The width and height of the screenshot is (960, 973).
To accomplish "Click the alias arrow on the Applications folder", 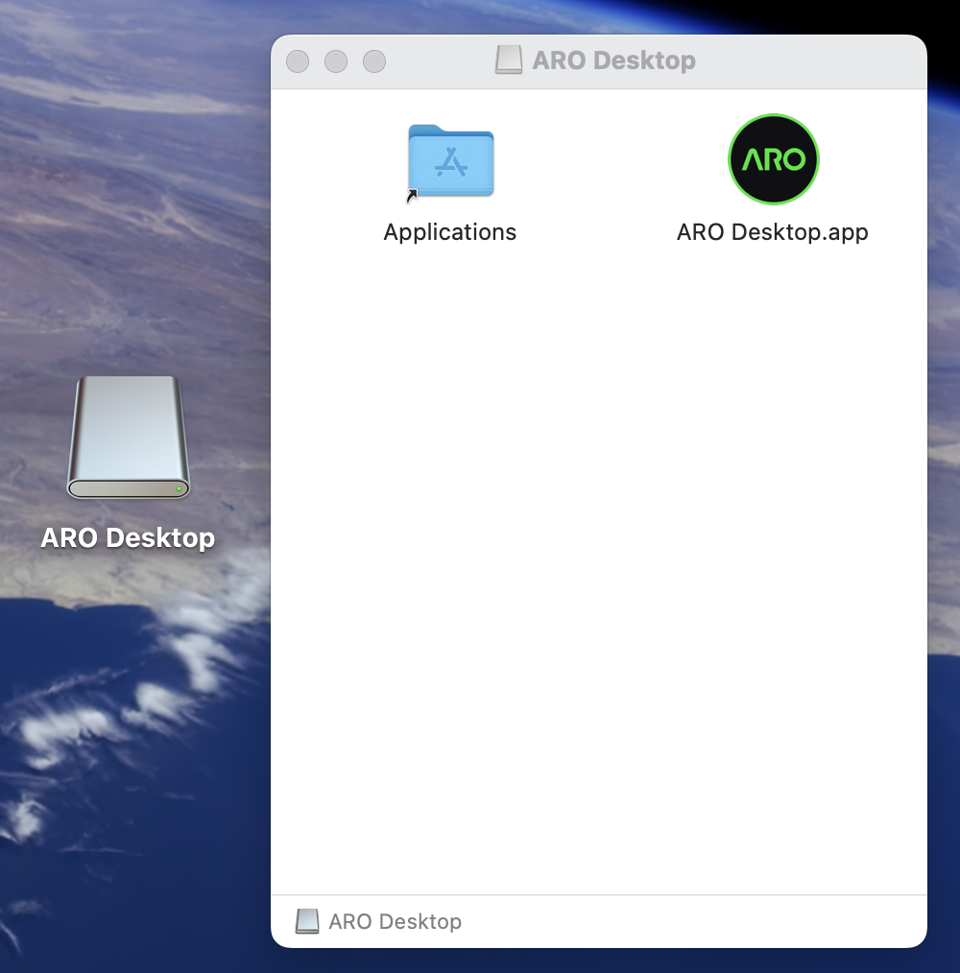I will point(411,195).
